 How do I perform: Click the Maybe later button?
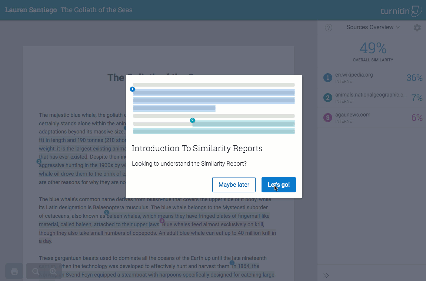click(234, 185)
